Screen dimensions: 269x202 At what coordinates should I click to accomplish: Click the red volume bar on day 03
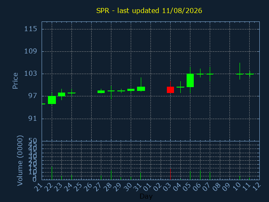coord(170,174)
